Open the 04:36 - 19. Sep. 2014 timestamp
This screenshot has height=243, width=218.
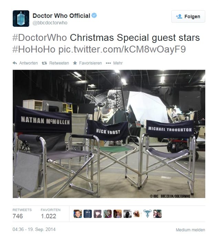tap(34, 229)
